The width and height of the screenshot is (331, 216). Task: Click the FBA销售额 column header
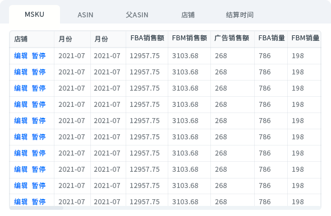tap(147, 38)
